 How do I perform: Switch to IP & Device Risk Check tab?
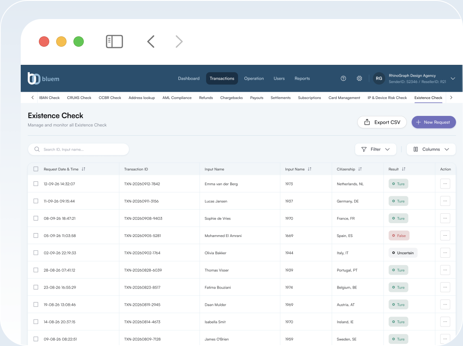point(387,98)
